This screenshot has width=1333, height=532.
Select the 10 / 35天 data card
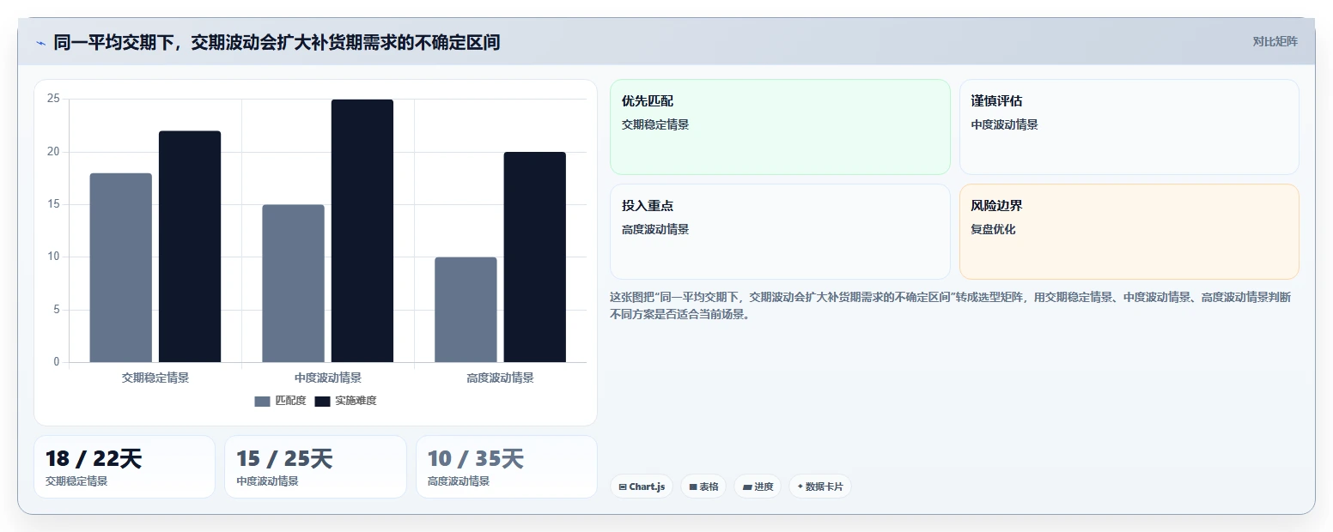(507, 467)
